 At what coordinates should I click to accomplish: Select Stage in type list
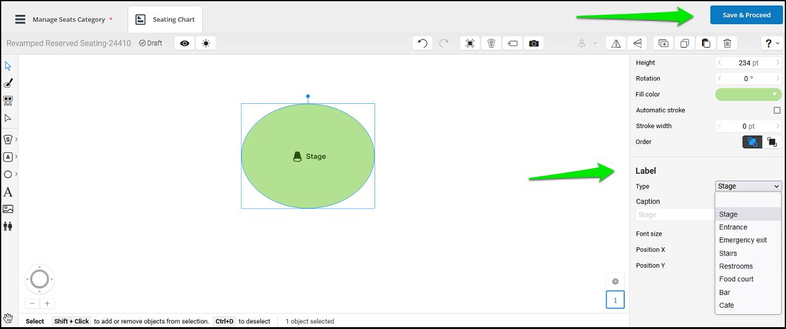pos(748,214)
